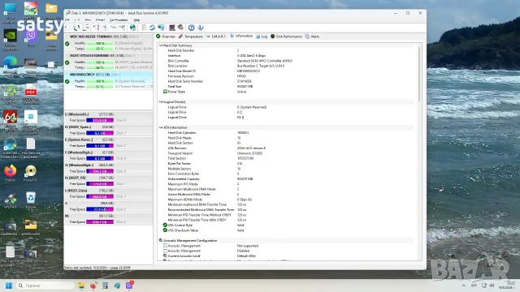Click the green check icon of MB1000GCWCV disk
The height and width of the screenshot is (292, 520).
[67, 81]
